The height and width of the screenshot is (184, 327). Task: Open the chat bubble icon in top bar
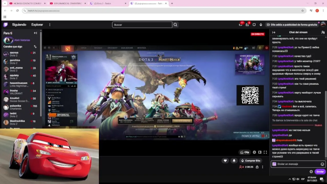click(x=254, y=25)
